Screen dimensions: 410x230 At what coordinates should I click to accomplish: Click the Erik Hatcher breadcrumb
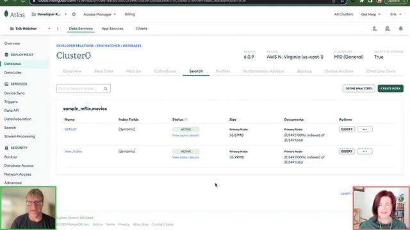pyautogui.click(x=108, y=45)
